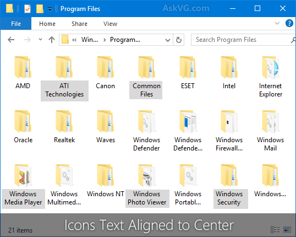The width and height of the screenshot is (296, 237).
Task: Click the Oracle folder name label
Action: (x=23, y=140)
